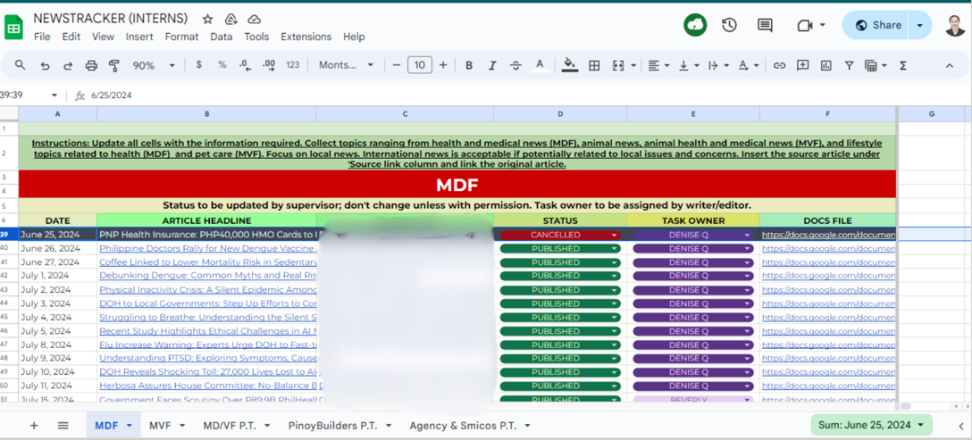Image resolution: width=972 pixels, height=440 pixels.
Task: Collapse the menus with the up chevron
Action: tap(949, 65)
